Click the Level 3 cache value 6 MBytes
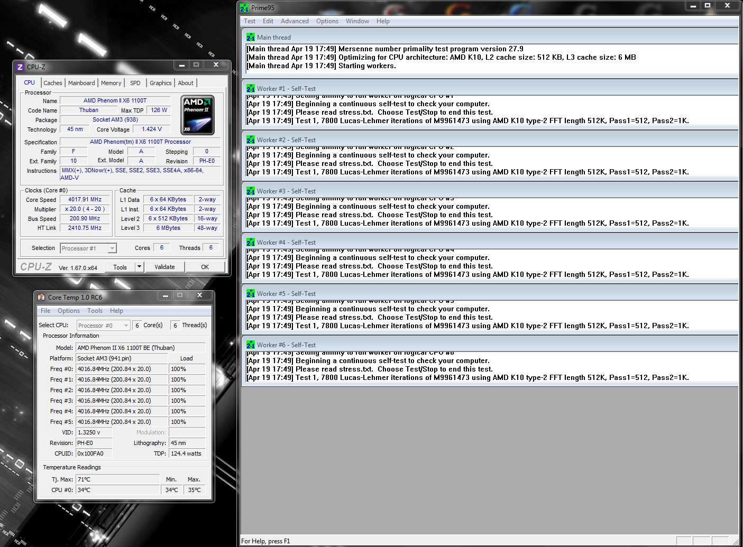743x547 pixels. point(168,228)
